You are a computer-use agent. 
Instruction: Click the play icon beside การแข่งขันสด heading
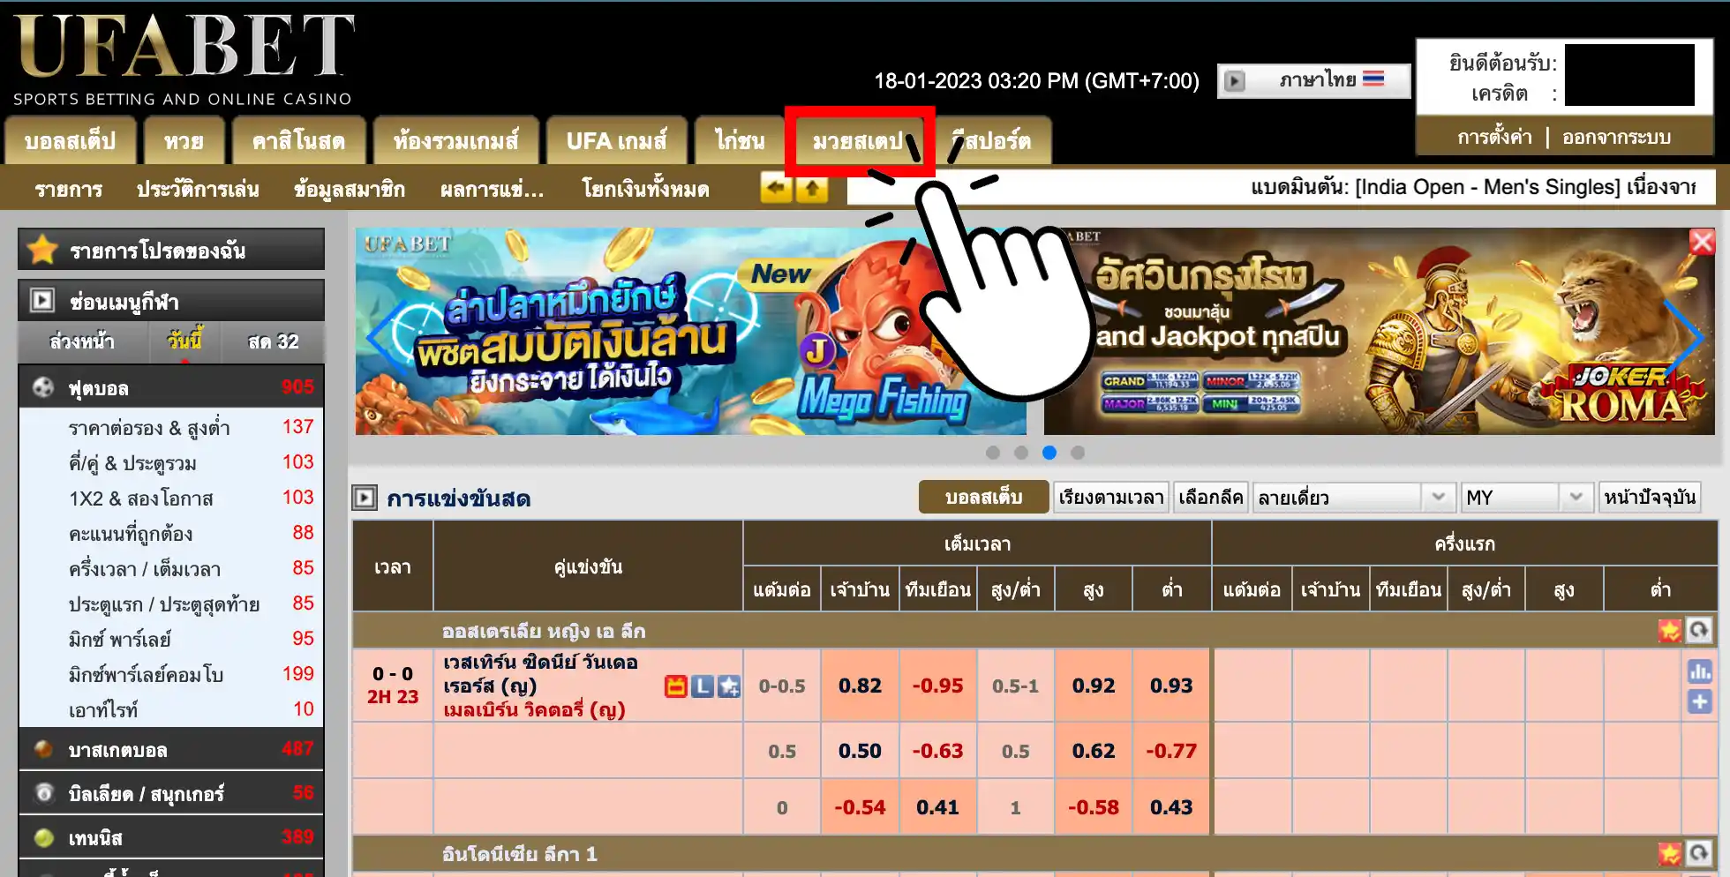click(365, 498)
